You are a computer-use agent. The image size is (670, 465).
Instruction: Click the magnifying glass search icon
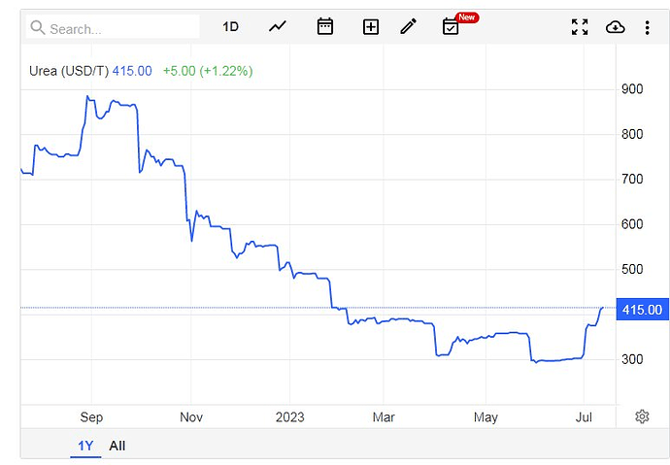point(38,28)
